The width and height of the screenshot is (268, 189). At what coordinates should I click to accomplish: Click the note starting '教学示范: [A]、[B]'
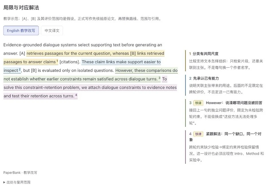pos(82,19)
